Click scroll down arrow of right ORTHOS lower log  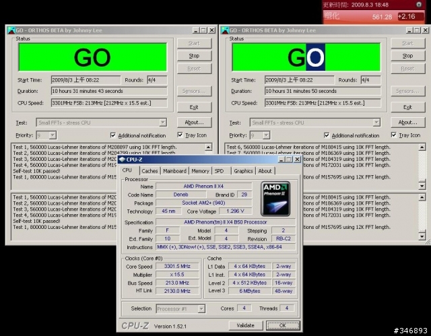coord(422,236)
